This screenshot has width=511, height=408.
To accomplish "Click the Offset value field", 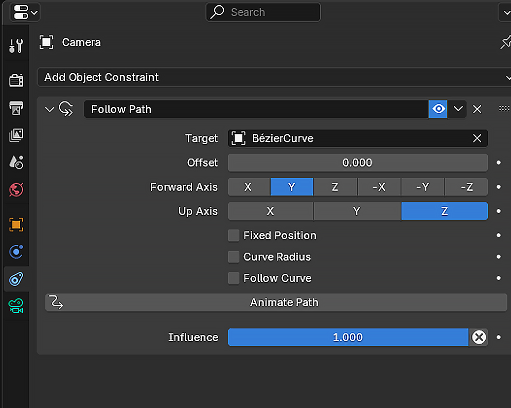I will [358, 163].
